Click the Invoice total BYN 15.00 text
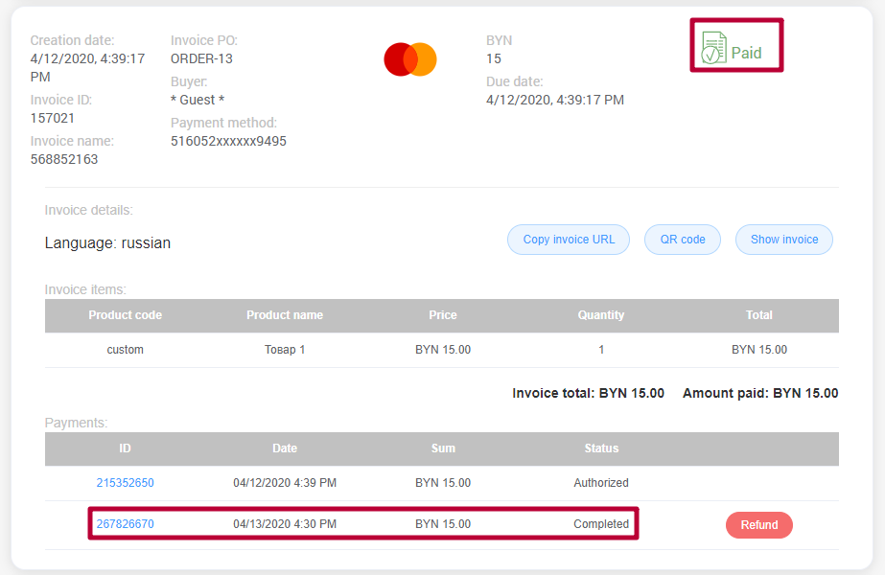Image resolution: width=885 pixels, height=575 pixels. [x=588, y=393]
